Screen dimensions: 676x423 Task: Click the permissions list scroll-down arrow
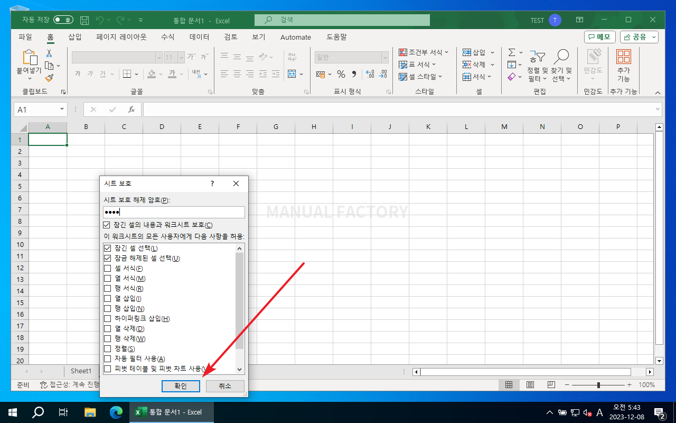pyautogui.click(x=239, y=370)
